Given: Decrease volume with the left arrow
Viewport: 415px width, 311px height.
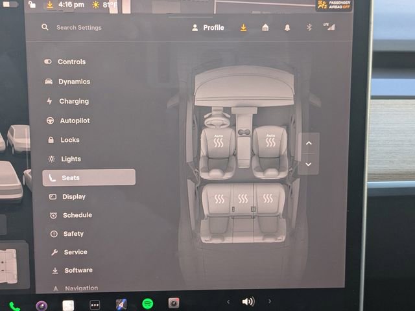Looking at the screenshot, I should tap(228, 302).
